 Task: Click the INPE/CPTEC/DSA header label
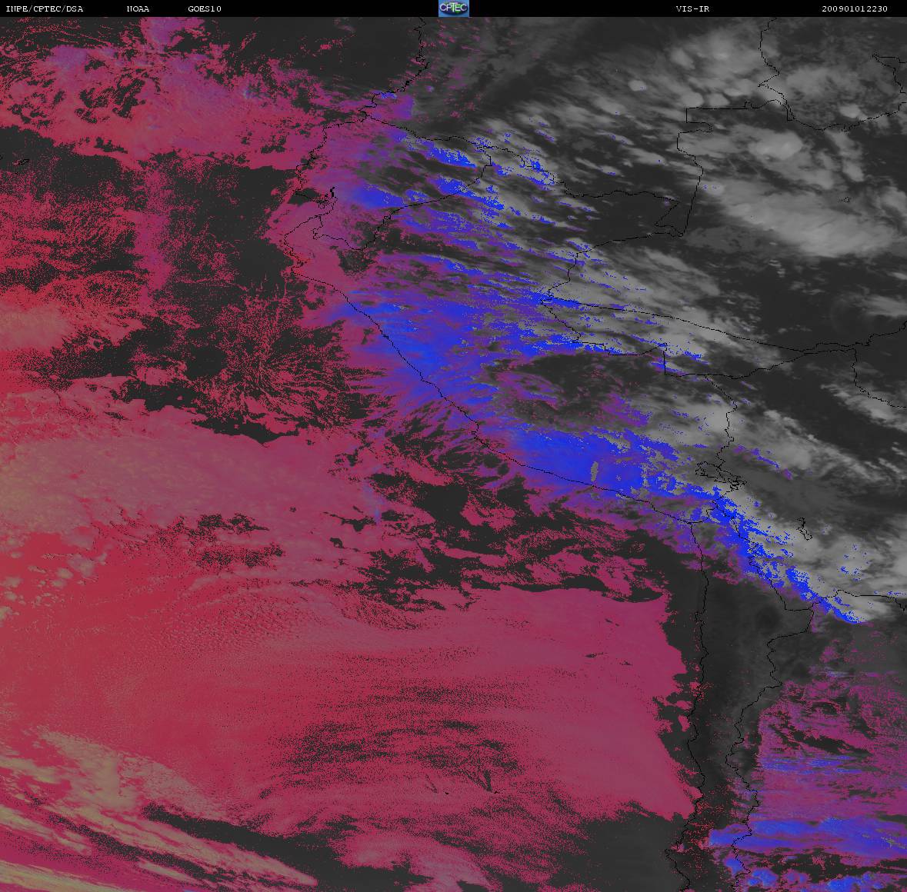(44, 8)
